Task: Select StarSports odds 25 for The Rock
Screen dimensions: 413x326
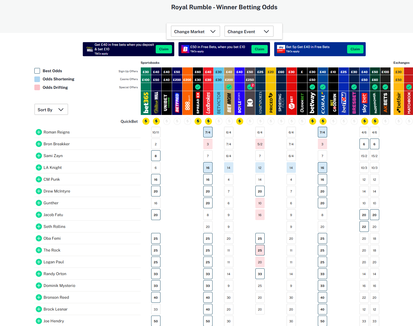Action: point(260,250)
